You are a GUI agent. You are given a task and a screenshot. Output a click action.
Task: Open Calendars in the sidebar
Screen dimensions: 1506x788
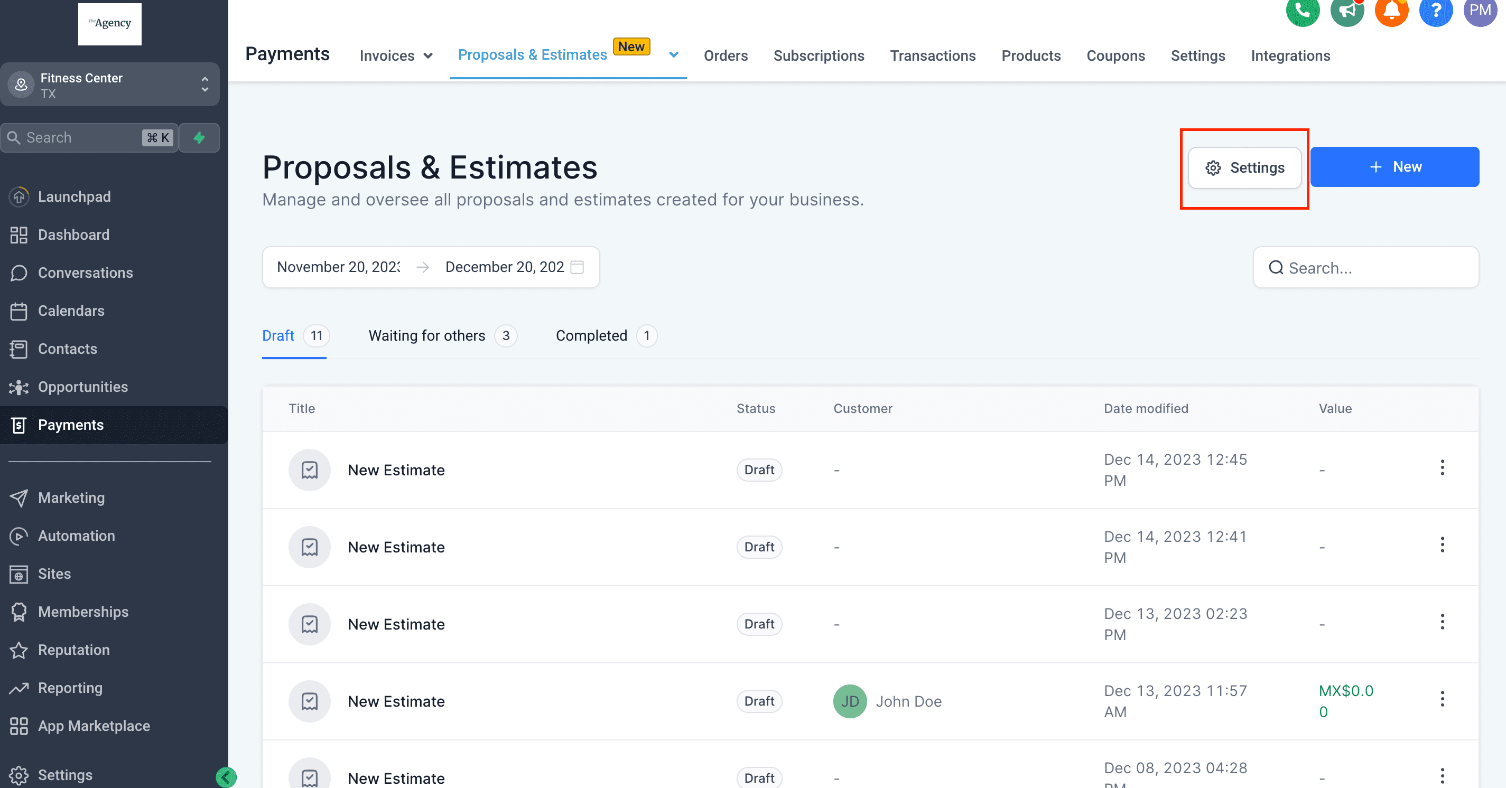tap(71, 311)
